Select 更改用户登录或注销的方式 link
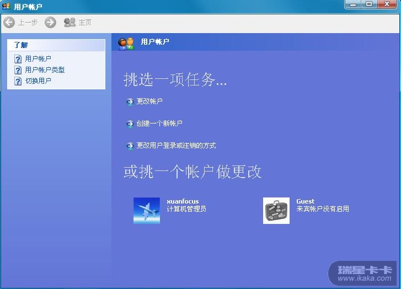Image resolution: width=401 pixels, height=289 pixels. pos(176,146)
